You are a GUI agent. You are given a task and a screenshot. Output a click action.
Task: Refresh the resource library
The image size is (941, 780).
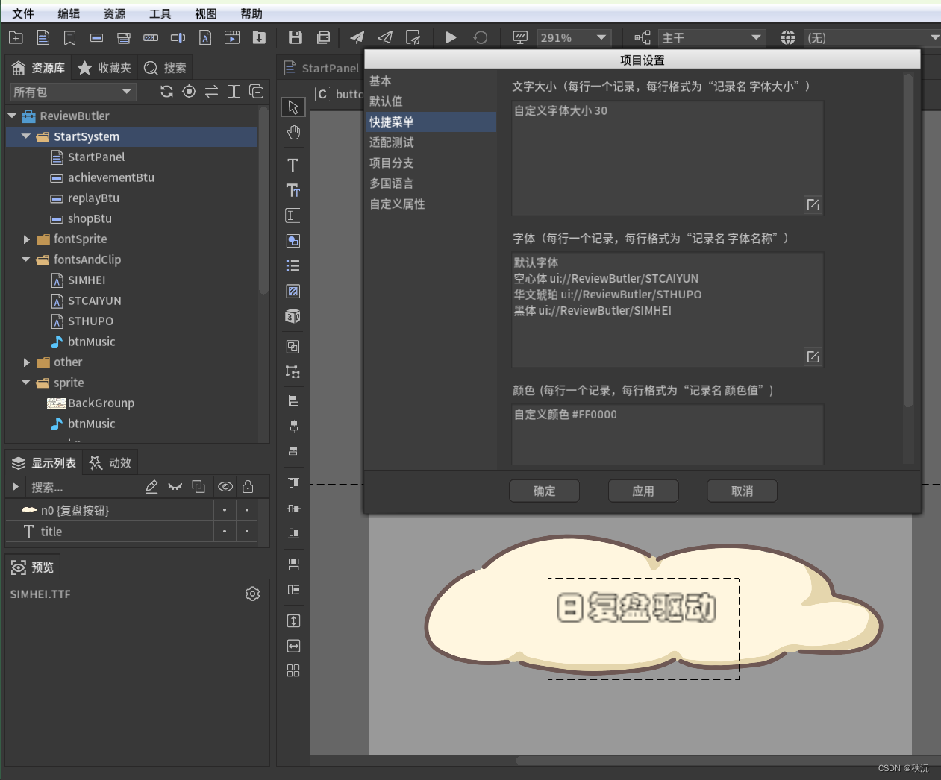point(166,91)
